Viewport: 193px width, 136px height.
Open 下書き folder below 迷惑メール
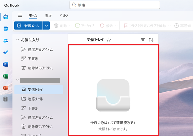click(x=39, y=108)
